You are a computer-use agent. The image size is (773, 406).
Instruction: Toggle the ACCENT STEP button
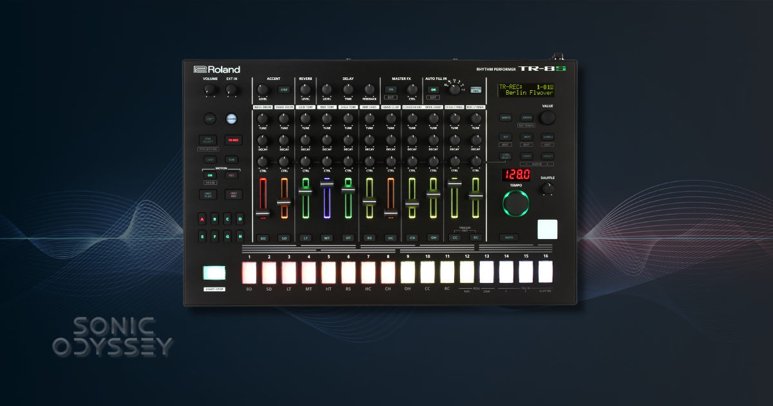pyautogui.click(x=283, y=90)
